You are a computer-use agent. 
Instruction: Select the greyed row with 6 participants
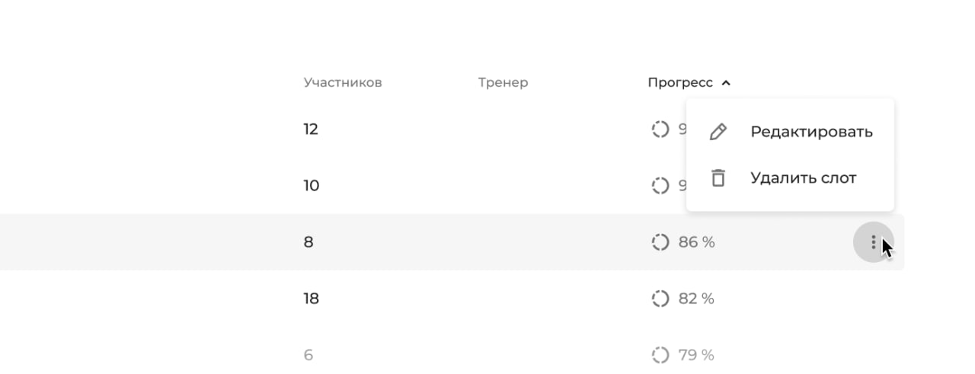point(452,355)
